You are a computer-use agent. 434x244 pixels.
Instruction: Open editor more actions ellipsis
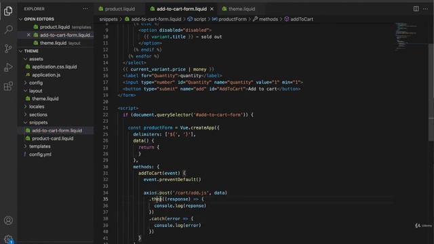coord(425,9)
